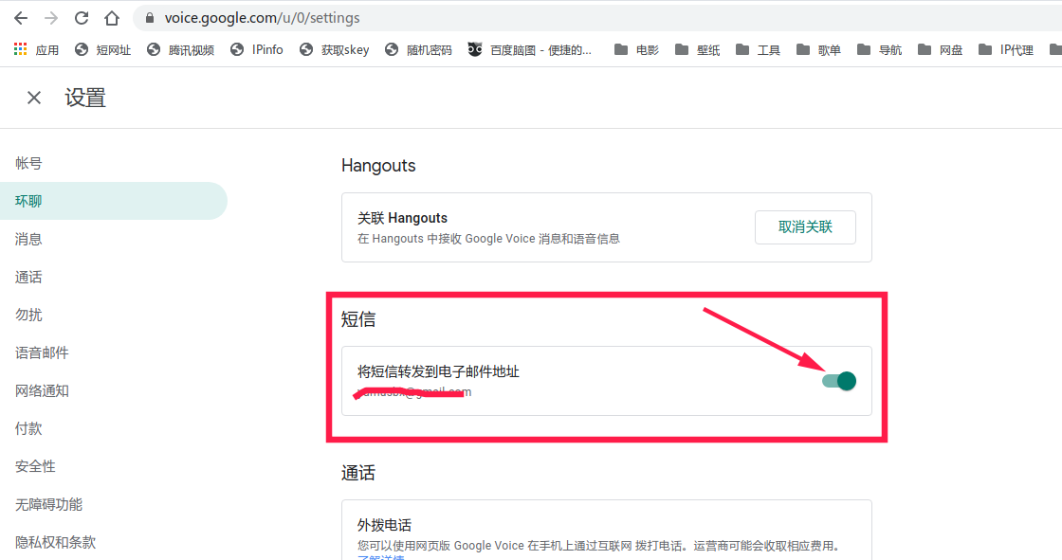Select 语音邮件 in the settings sidebar
The width and height of the screenshot is (1062, 560).
coord(42,352)
